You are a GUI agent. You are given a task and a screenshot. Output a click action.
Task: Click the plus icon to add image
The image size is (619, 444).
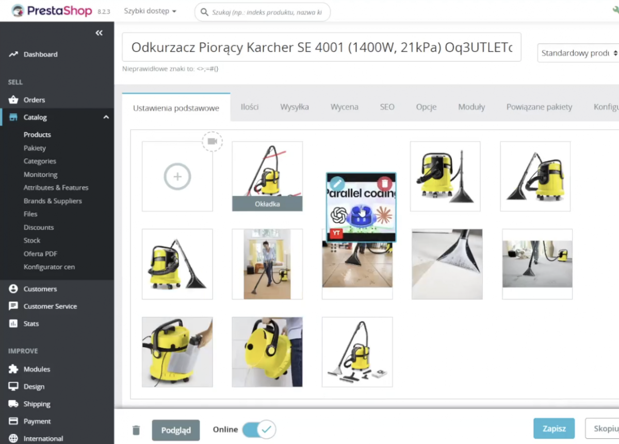pyautogui.click(x=177, y=177)
